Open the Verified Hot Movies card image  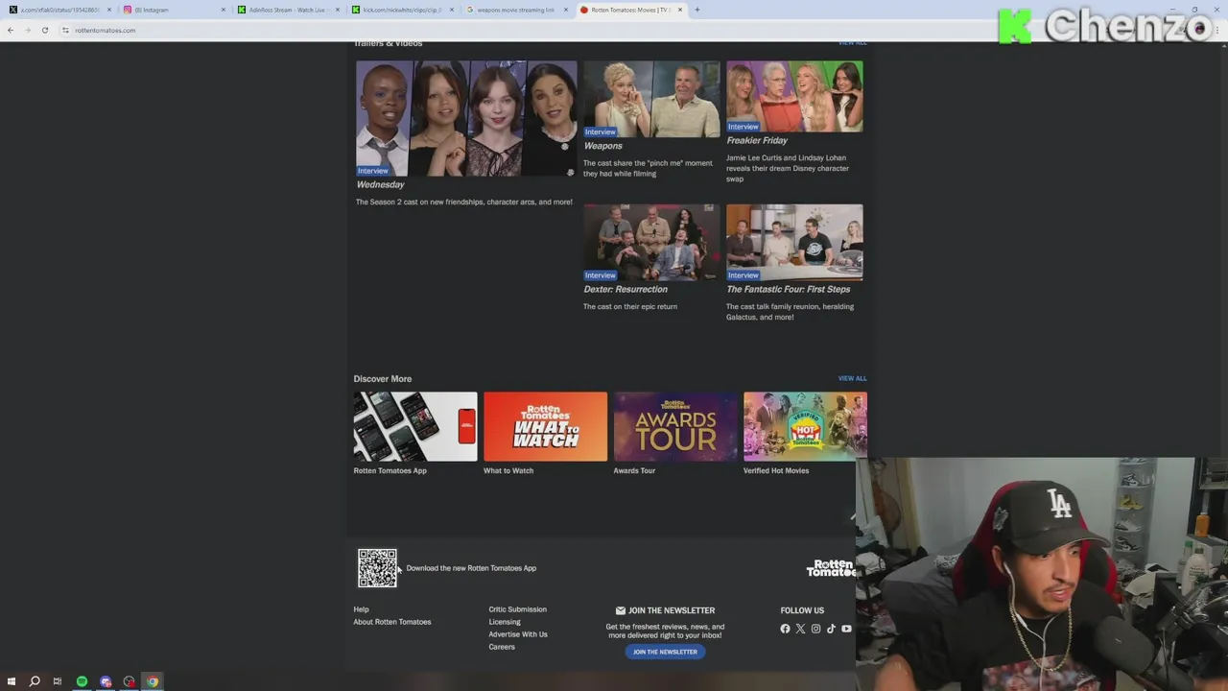tap(805, 426)
